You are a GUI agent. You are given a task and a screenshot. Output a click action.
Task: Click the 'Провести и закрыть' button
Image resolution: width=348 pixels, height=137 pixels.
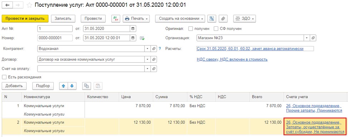pos(25,19)
